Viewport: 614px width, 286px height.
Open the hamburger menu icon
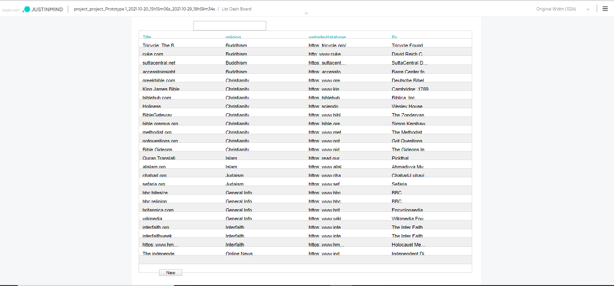pos(605,9)
